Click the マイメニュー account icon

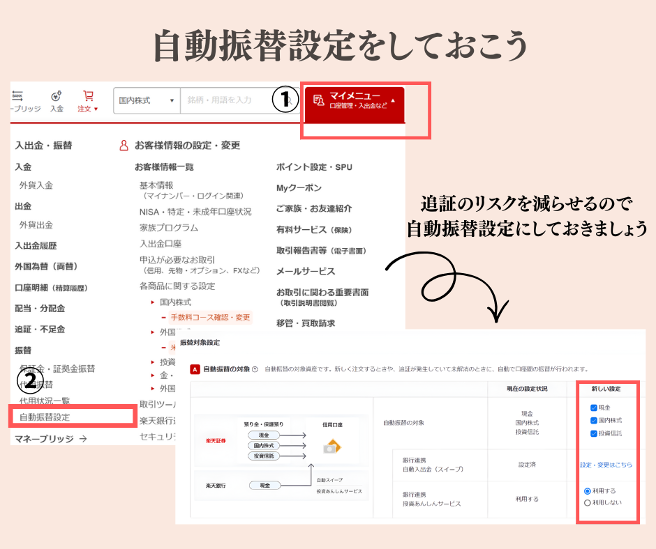(318, 100)
